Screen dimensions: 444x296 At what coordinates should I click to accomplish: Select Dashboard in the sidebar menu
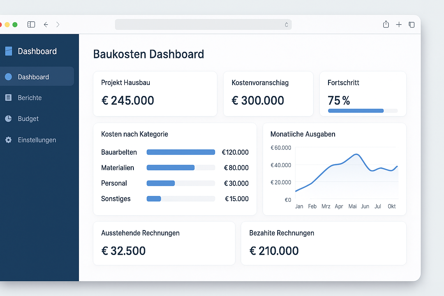point(37,76)
